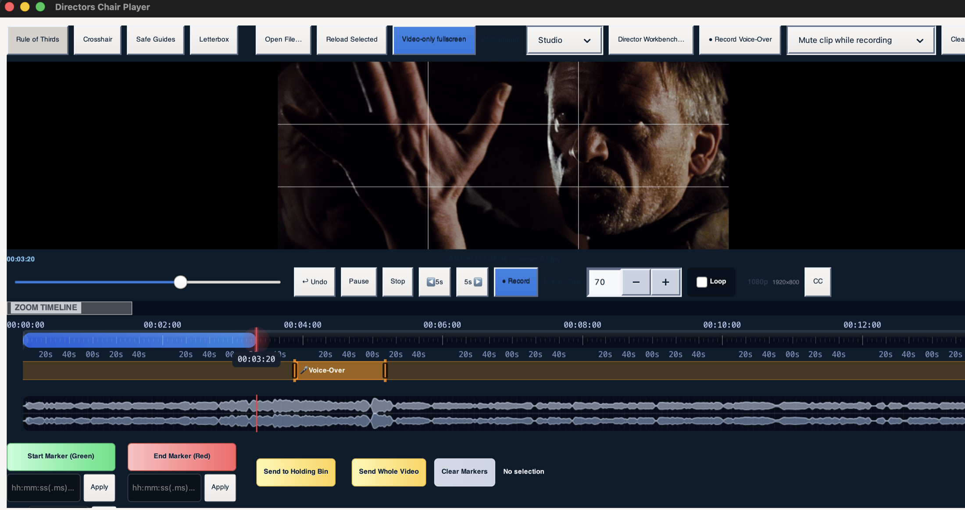
Task: Undo the last action
Action: click(x=315, y=282)
